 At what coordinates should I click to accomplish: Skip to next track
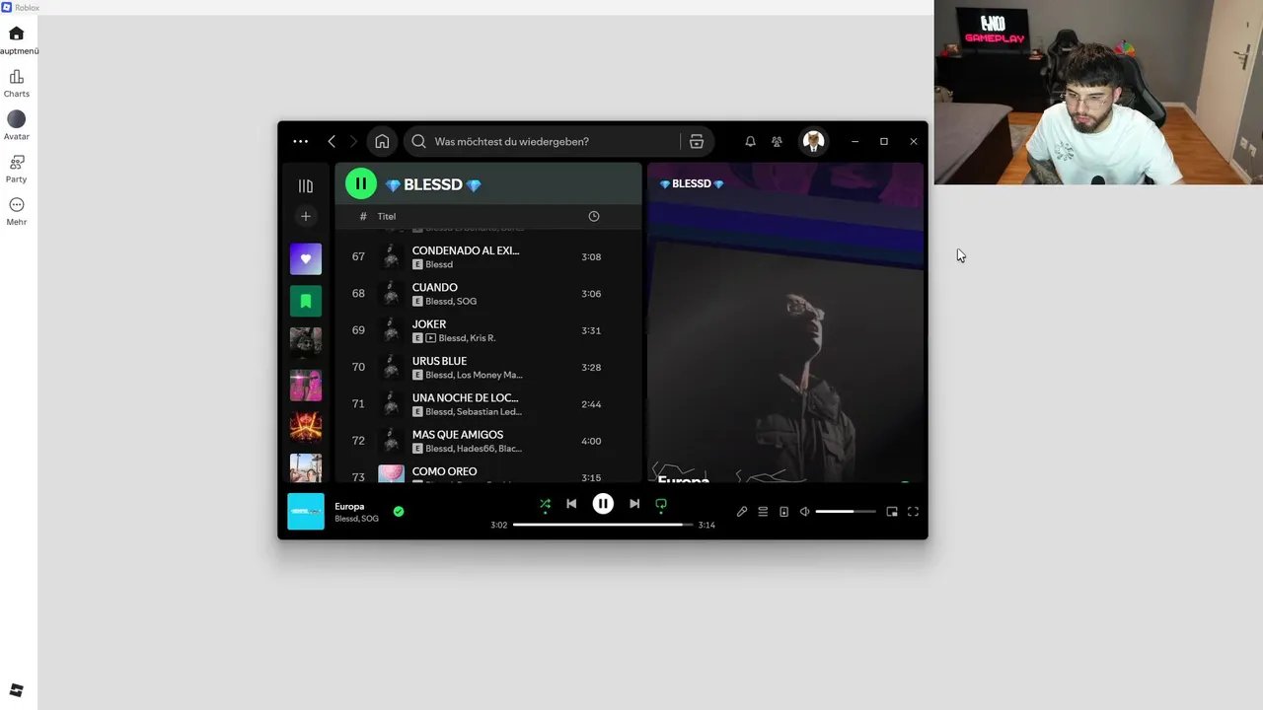click(634, 504)
